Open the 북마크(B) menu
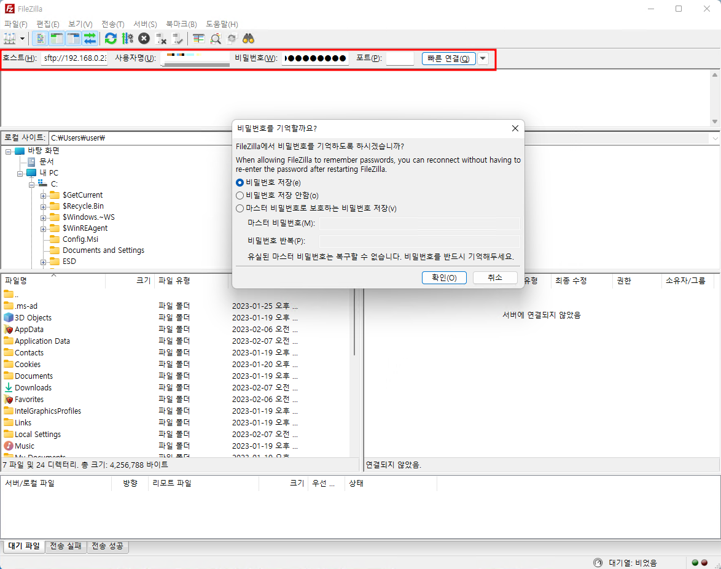This screenshot has width=721, height=569. 182,24
